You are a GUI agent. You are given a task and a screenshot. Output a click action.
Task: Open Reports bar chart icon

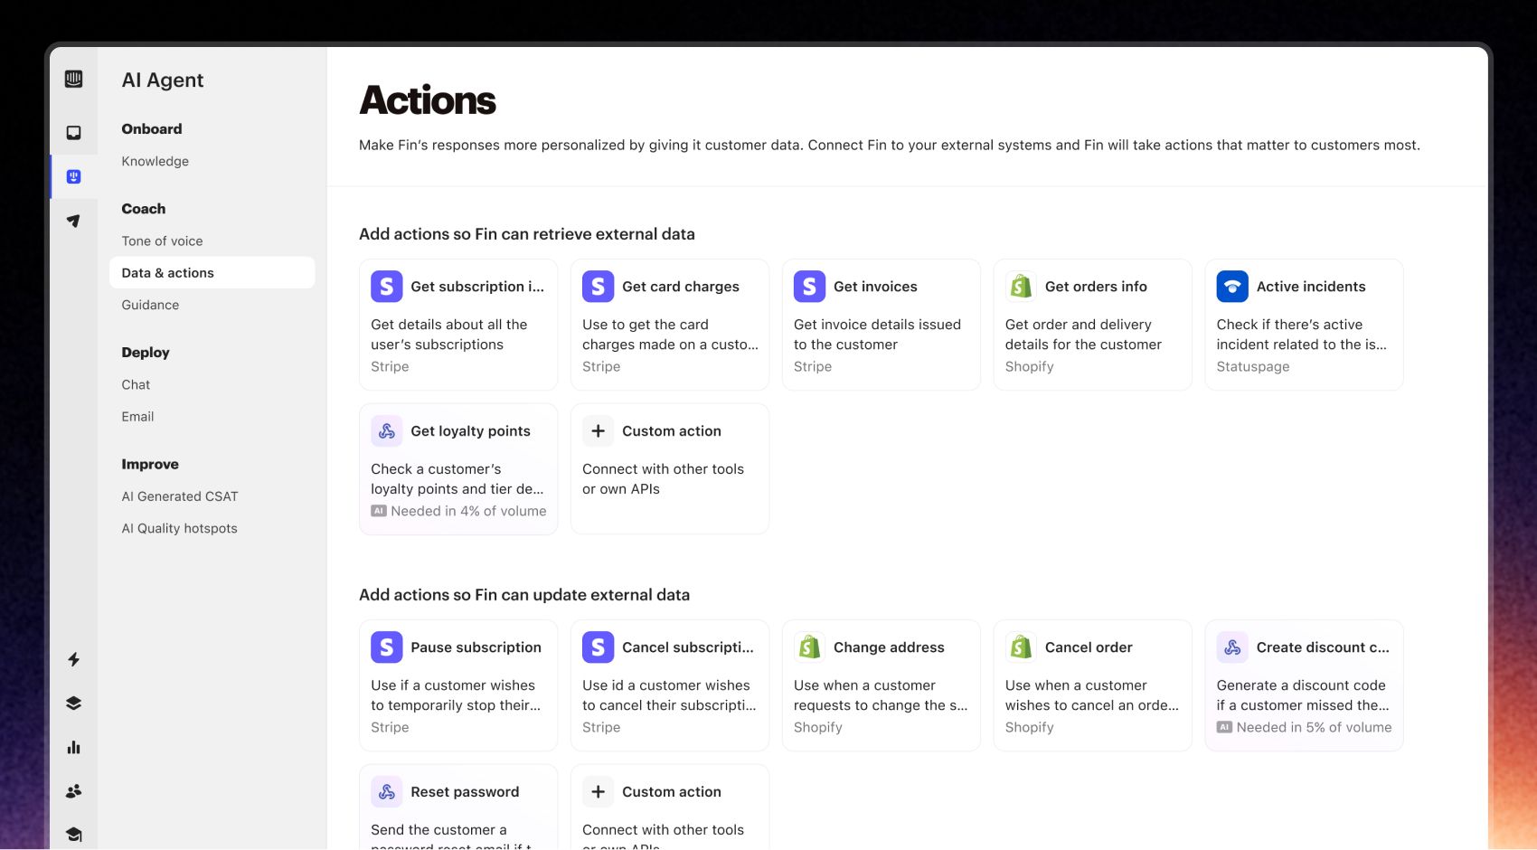(74, 747)
